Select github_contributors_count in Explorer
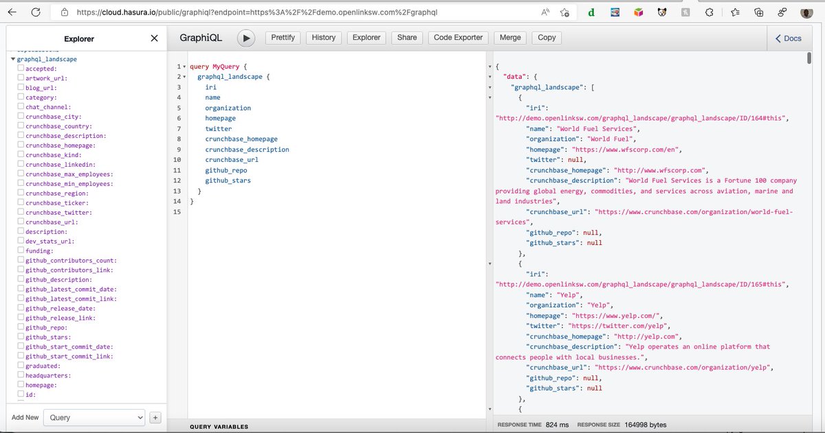The width and height of the screenshot is (825, 433). (x=71, y=261)
